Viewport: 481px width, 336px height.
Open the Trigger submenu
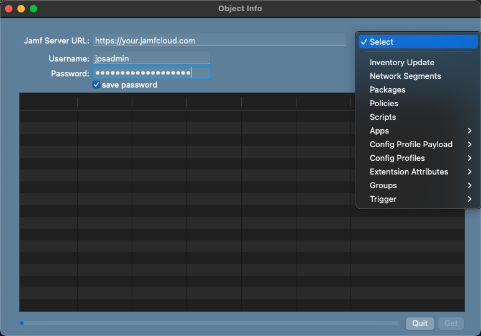click(418, 199)
